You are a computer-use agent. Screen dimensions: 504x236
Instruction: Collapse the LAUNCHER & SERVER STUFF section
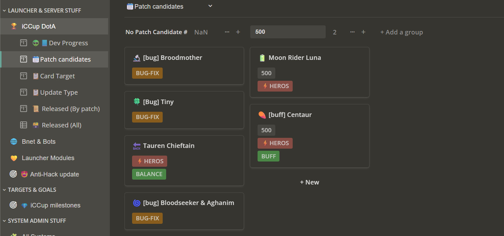tap(5, 11)
